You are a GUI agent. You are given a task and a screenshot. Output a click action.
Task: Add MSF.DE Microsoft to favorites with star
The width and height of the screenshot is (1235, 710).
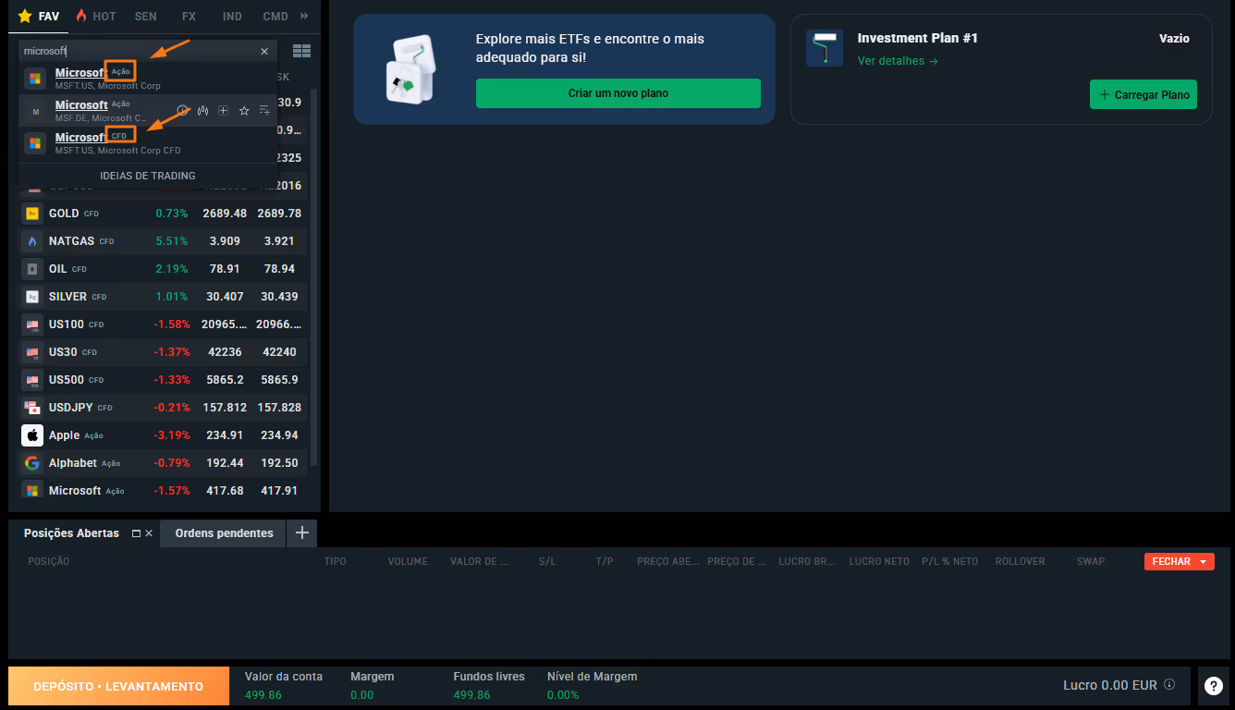[244, 111]
